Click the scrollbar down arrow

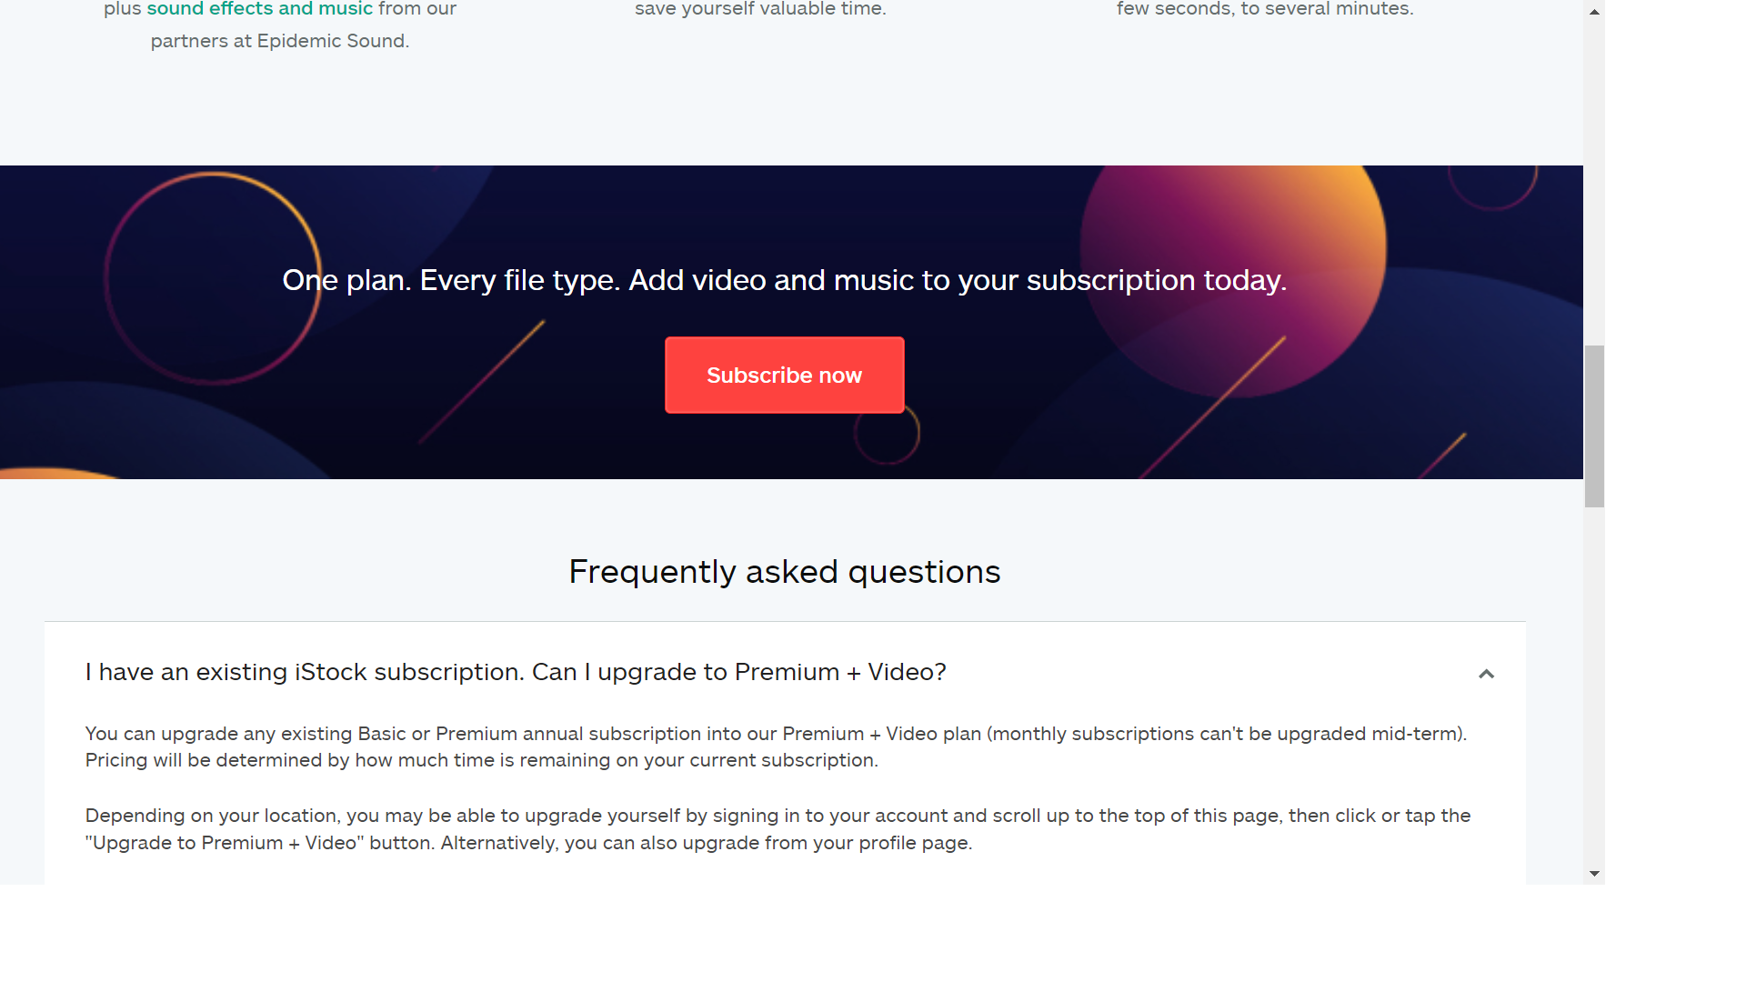pyautogui.click(x=1594, y=874)
